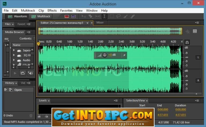
Task: Open the Favorites menu
Action: 66,10
